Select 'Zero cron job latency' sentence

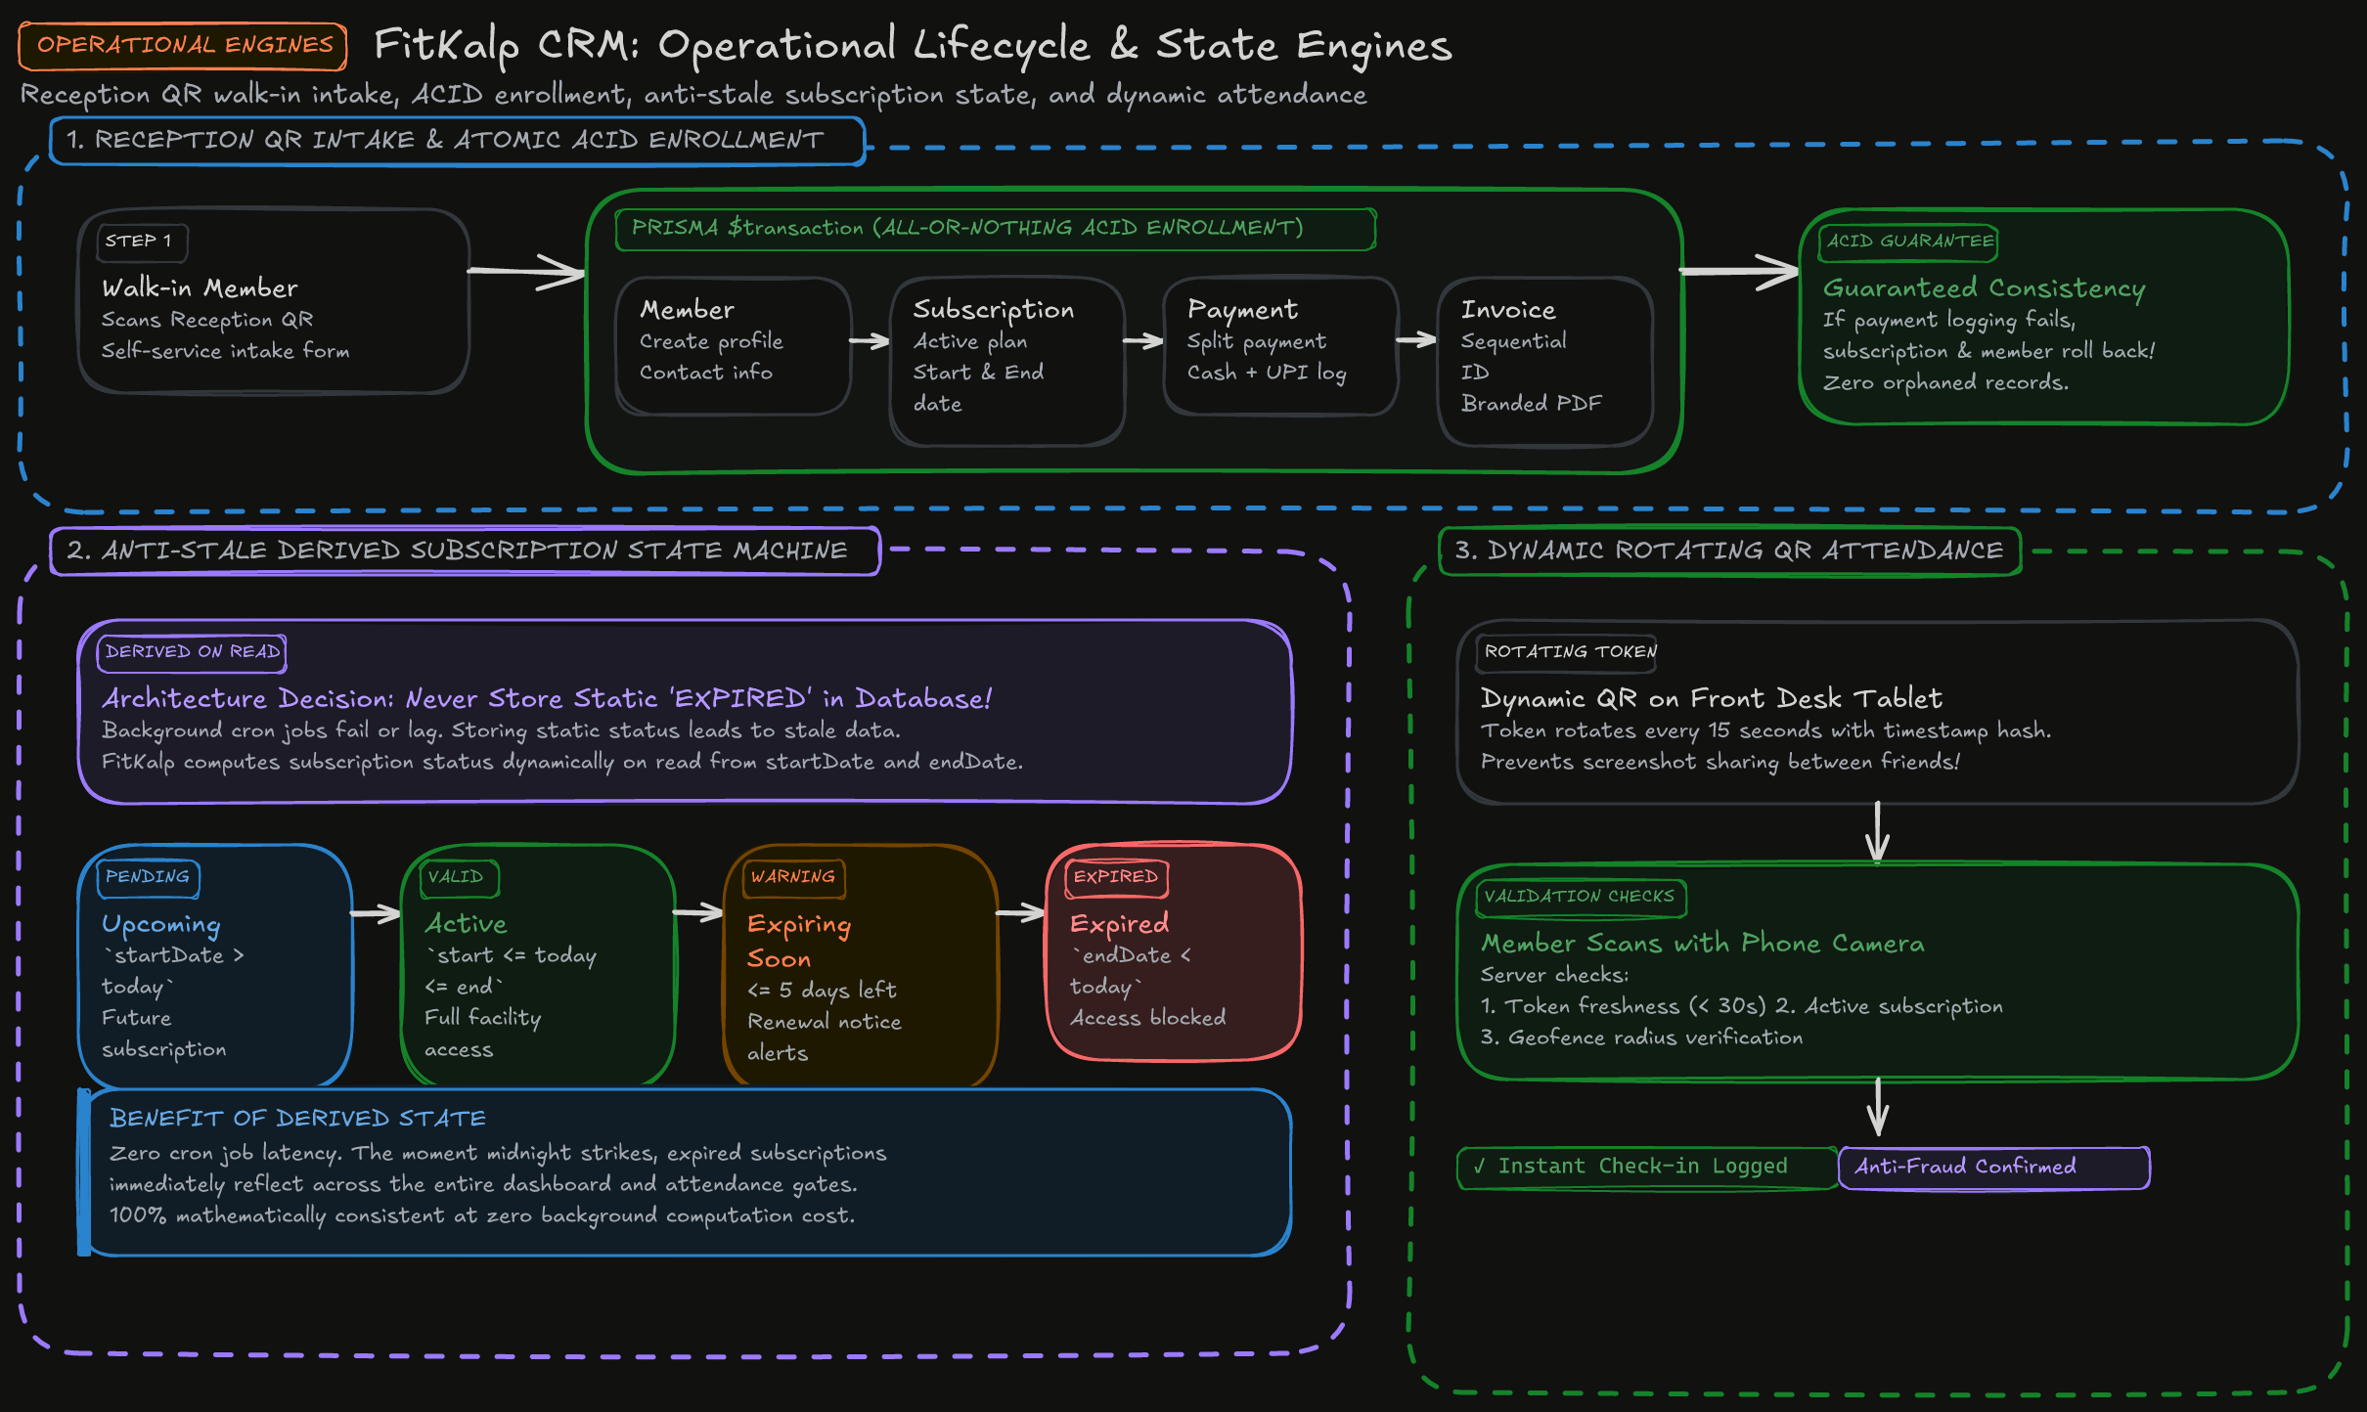click(x=498, y=1153)
